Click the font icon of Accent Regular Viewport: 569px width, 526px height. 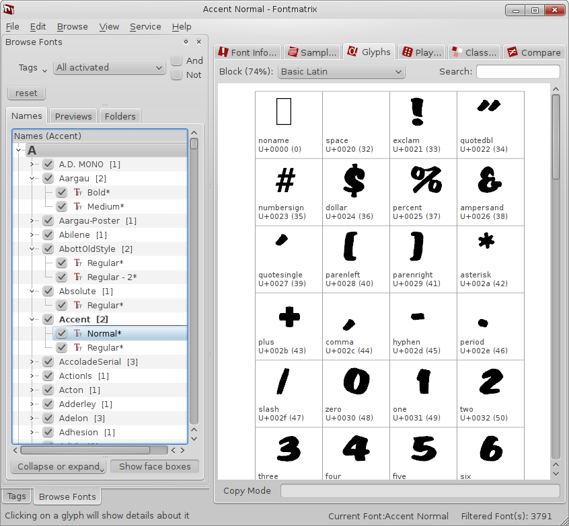pos(78,348)
